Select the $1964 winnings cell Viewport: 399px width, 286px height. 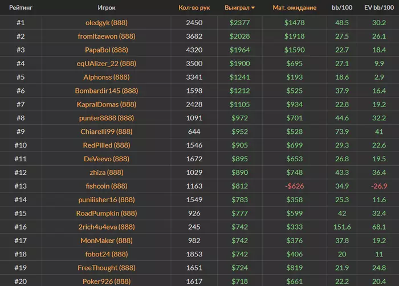[x=240, y=50]
